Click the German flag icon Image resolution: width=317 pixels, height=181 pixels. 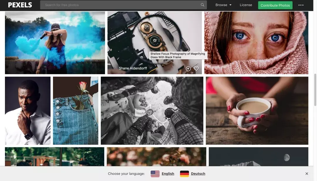184,174
